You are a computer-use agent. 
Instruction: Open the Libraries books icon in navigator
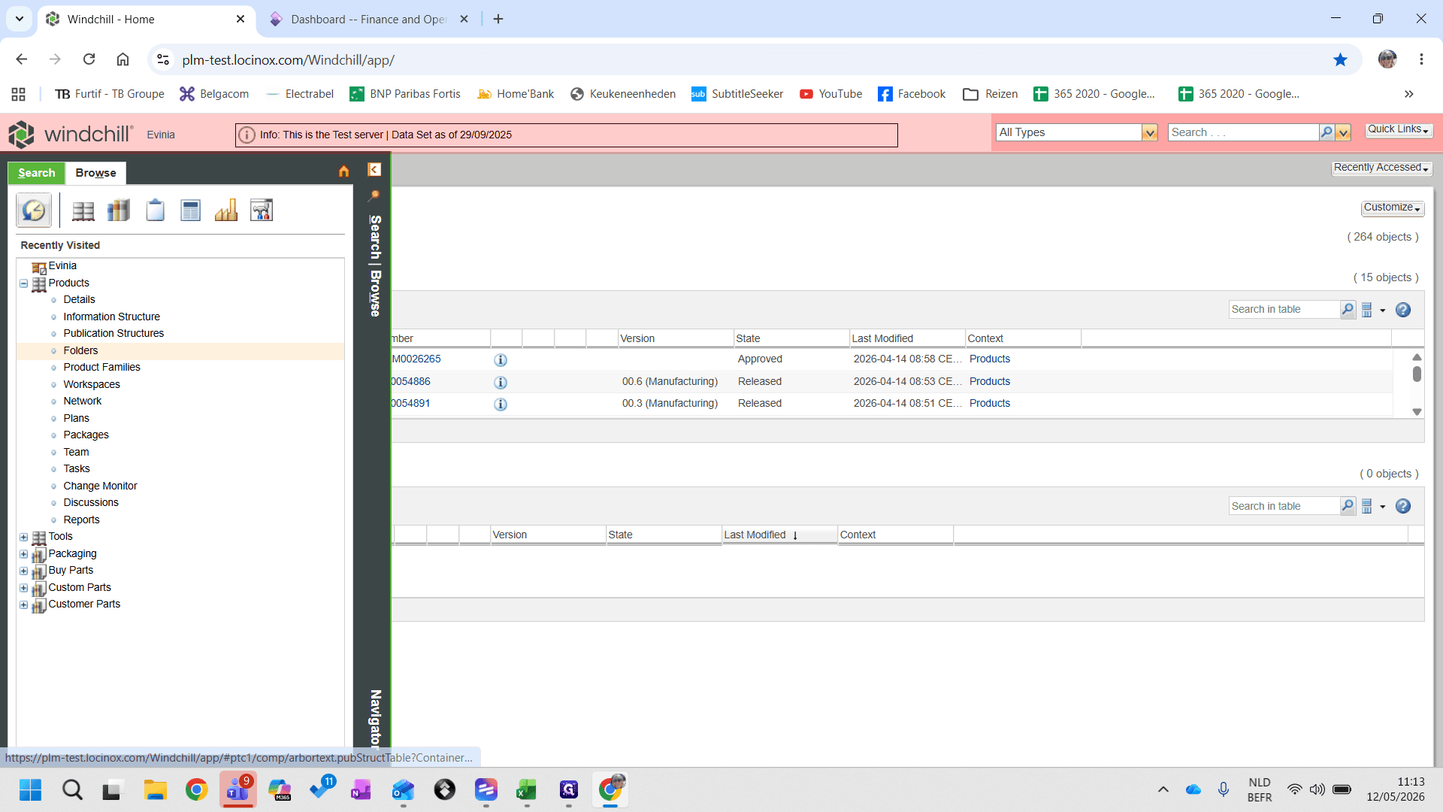click(119, 211)
